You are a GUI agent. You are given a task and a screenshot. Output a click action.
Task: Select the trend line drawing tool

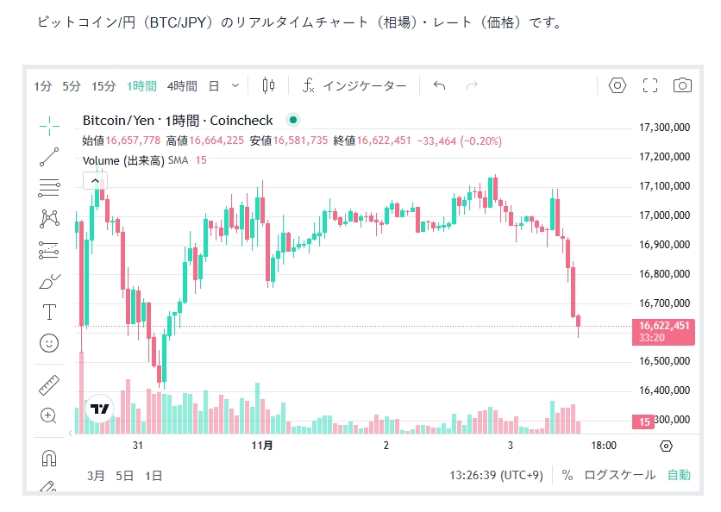(49, 156)
